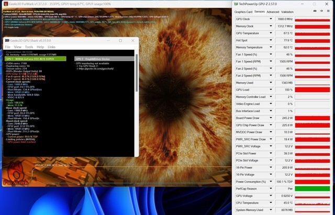Click GPU Shark vertical scrollbar thumb
This screenshot has height=215, width=335.
pos(137,73)
